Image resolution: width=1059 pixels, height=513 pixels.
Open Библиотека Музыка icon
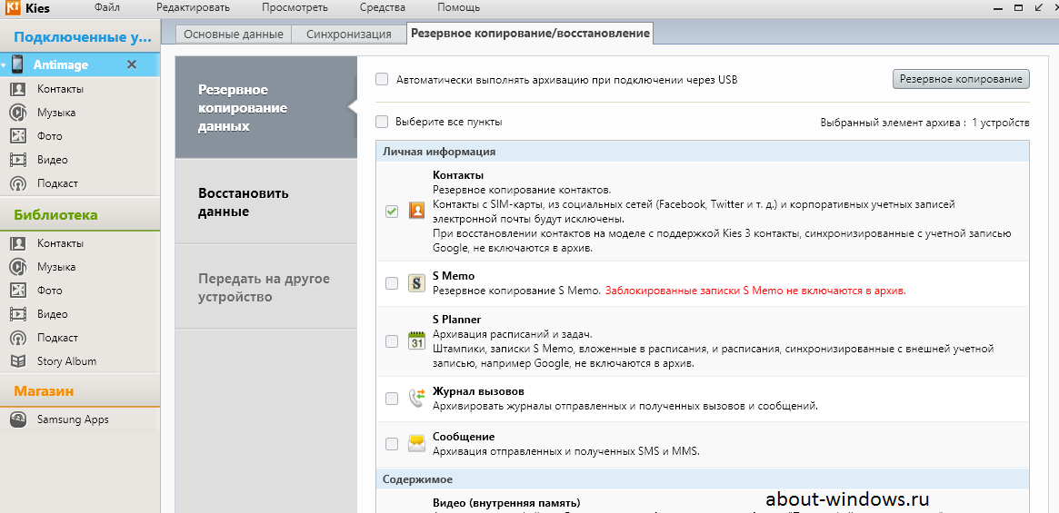point(18,267)
